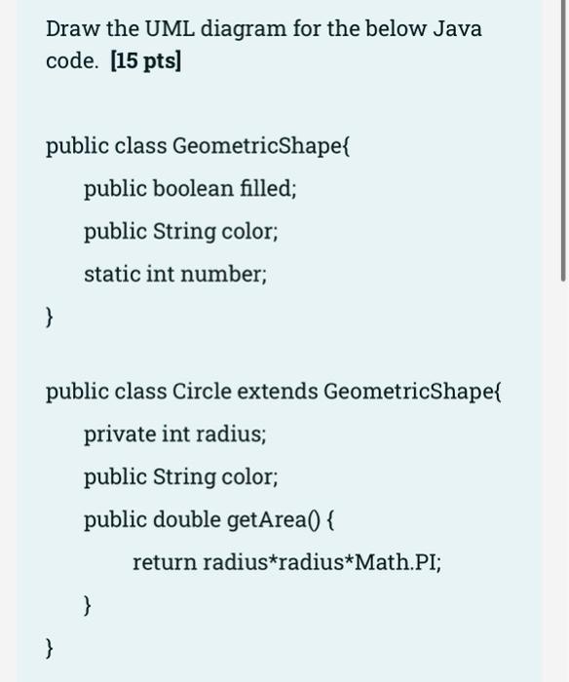
Task: Click the word "UML" in the question
Action: coord(170,29)
